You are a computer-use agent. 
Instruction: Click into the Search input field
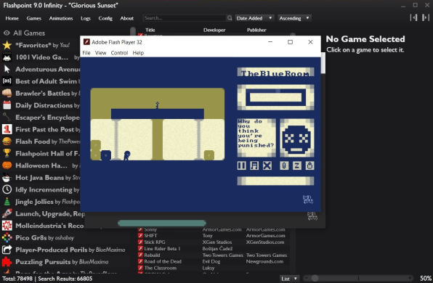[x=185, y=18]
